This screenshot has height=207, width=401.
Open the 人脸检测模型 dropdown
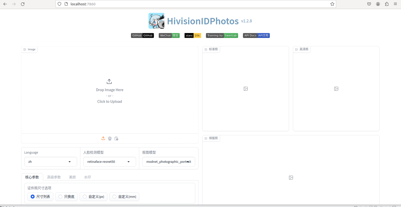(109, 161)
